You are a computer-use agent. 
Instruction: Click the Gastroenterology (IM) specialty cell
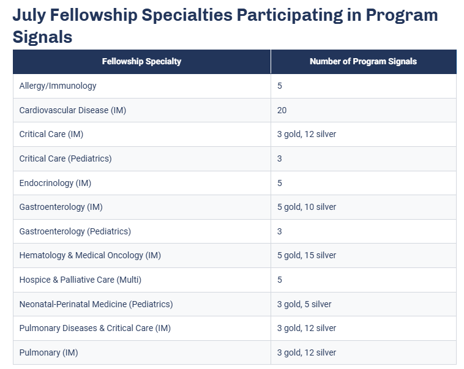[x=142, y=207]
